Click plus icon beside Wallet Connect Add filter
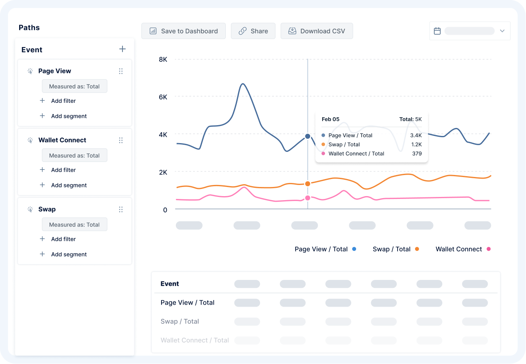 tap(42, 169)
